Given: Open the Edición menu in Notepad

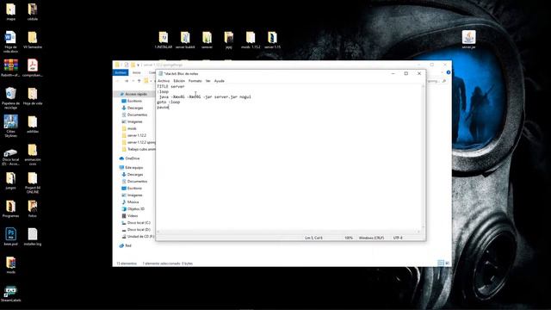Looking at the screenshot, I should coord(179,81).
